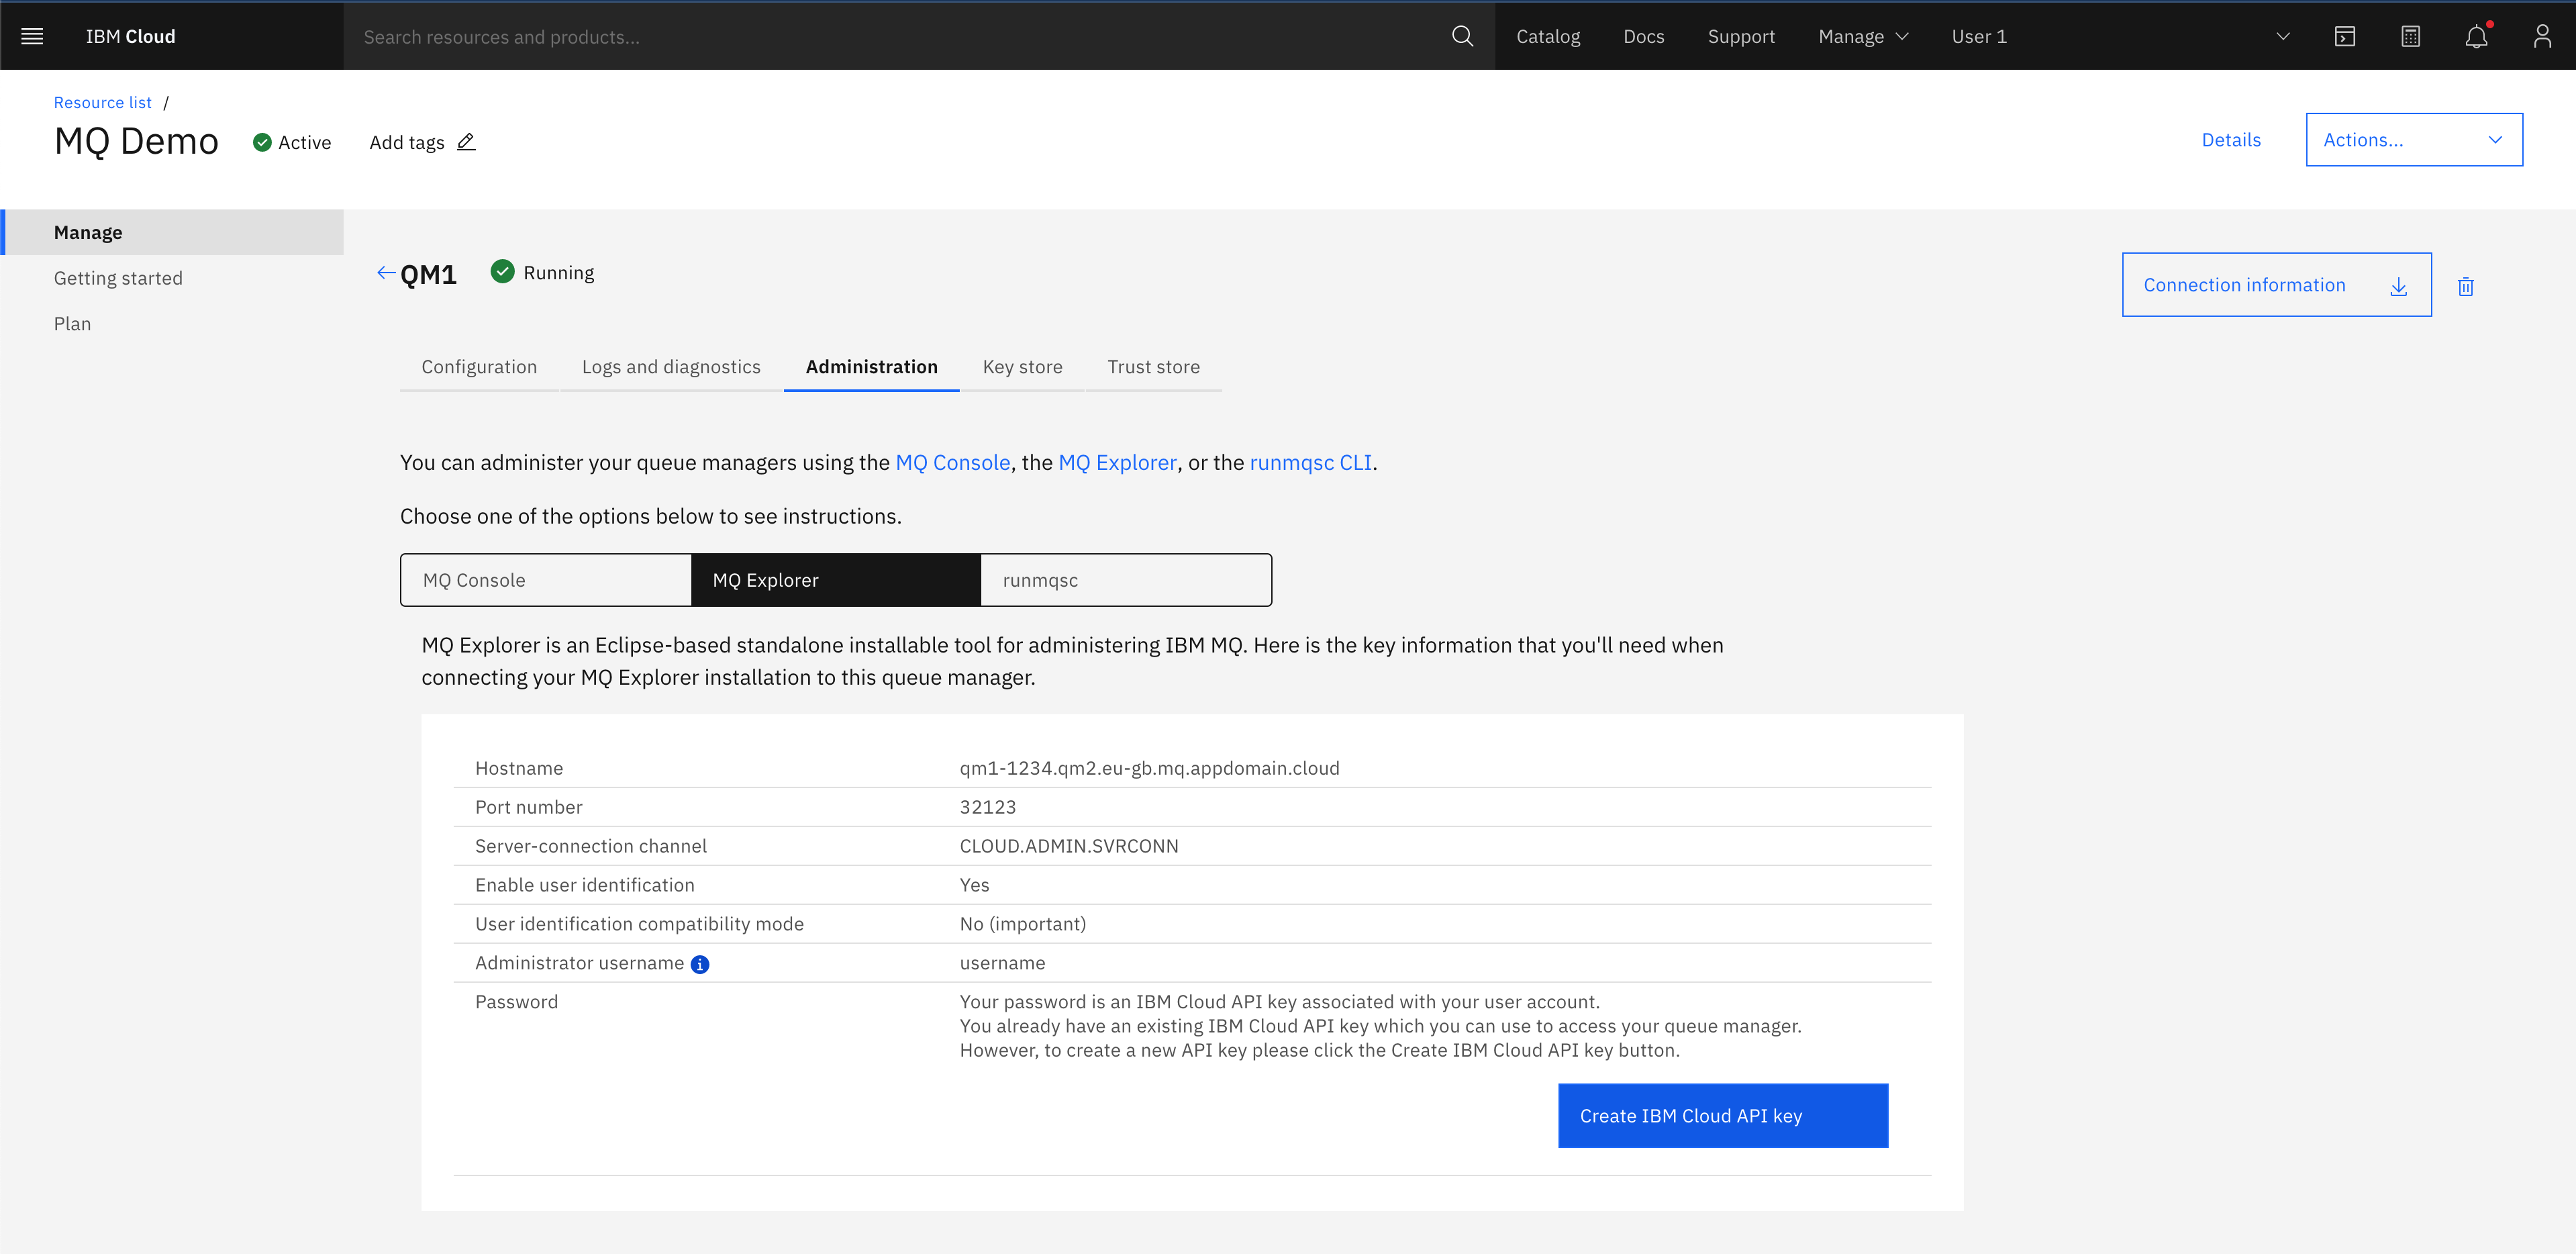
Task: Open the hamburger navigation menu
Action: point(32,36)
